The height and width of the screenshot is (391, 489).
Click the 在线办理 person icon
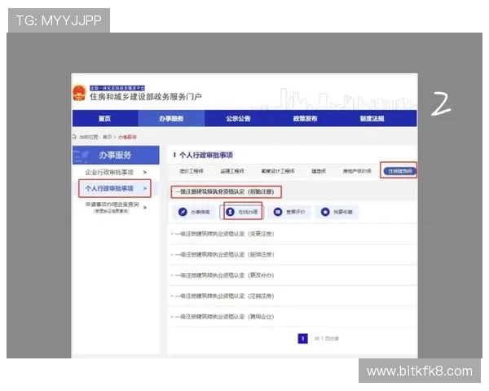pos(230,212)
